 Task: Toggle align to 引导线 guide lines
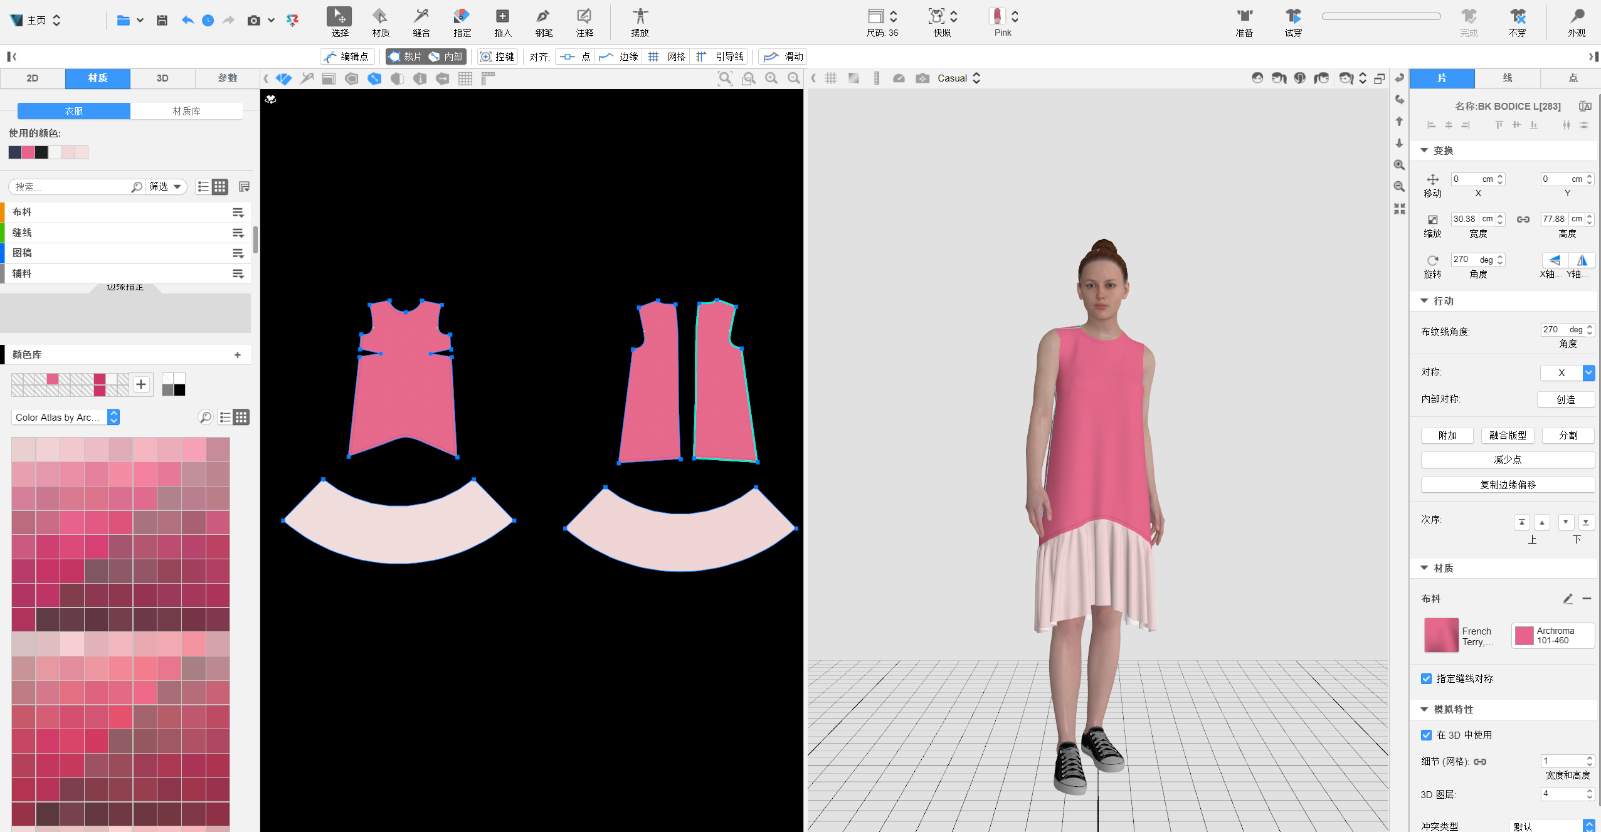720,56
